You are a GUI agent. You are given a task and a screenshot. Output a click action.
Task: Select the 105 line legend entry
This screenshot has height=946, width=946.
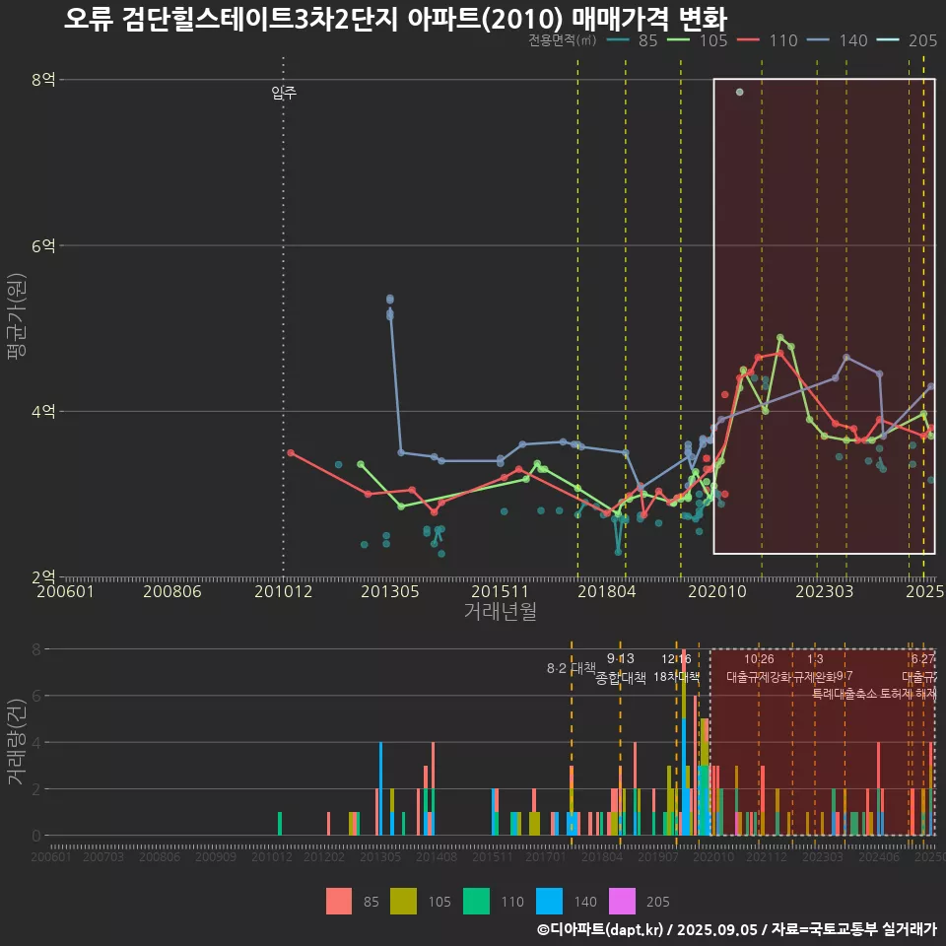pyautogui.click(x=698, y=40)
